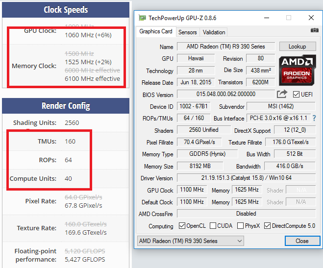Screen dimensions: 323x268
Task: Click the BIOS Version field 015.048.000.062.000000
Action: coord(226,94)
